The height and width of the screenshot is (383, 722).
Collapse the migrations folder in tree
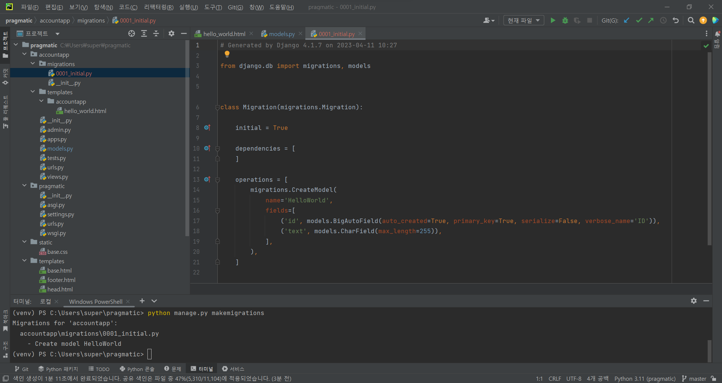coord(33,64)
